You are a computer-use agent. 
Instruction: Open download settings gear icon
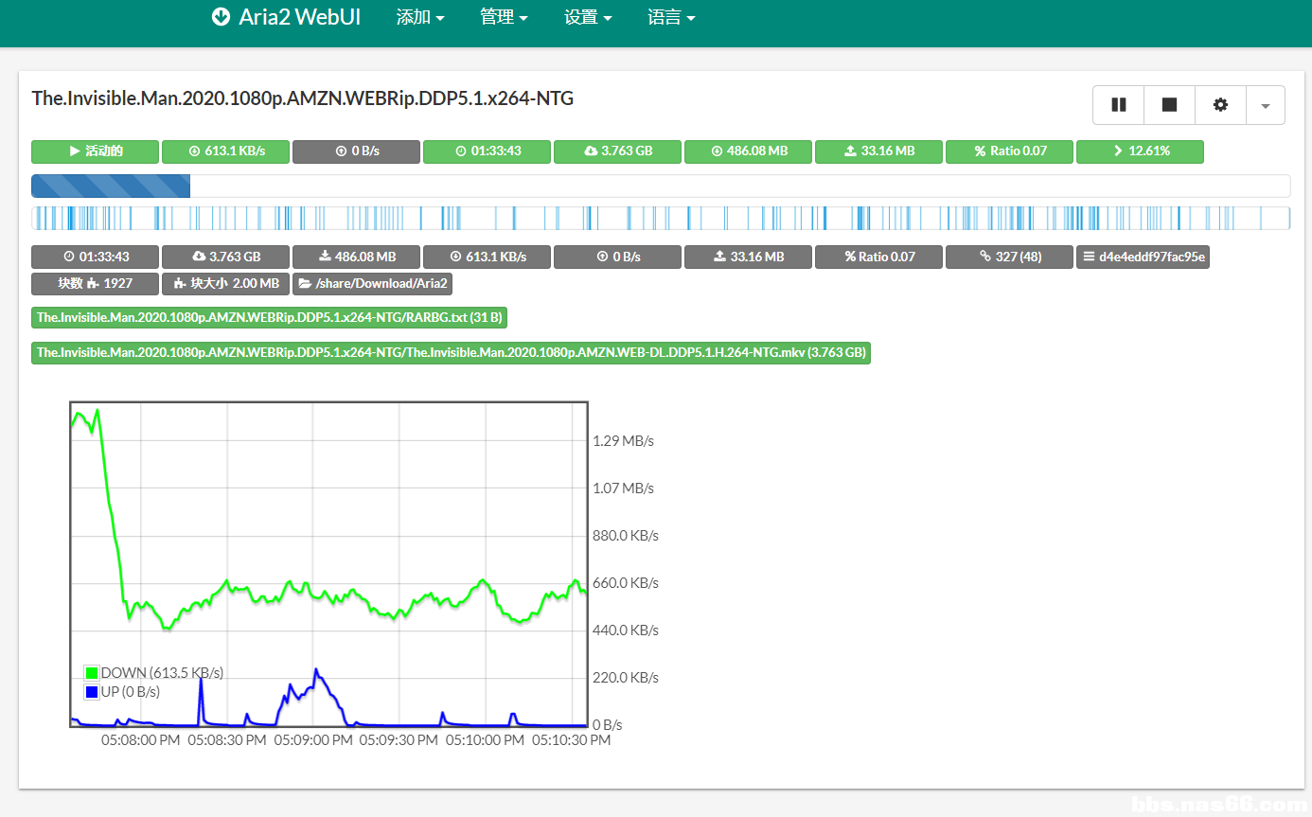(x=1220, y=105)
